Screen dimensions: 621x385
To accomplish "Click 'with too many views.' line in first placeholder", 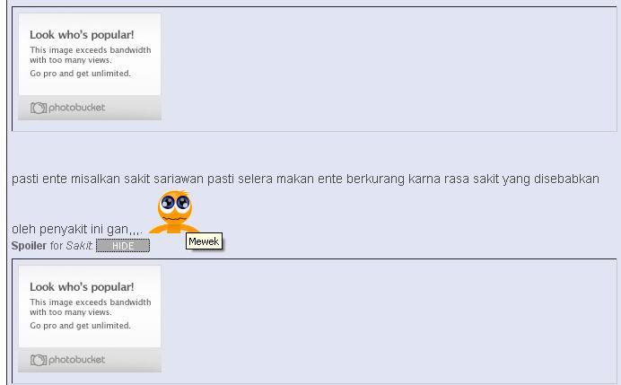I will pyautogui.click(x=71, y=60).
